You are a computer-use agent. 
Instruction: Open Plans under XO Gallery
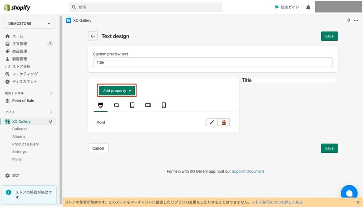[17, 160]
